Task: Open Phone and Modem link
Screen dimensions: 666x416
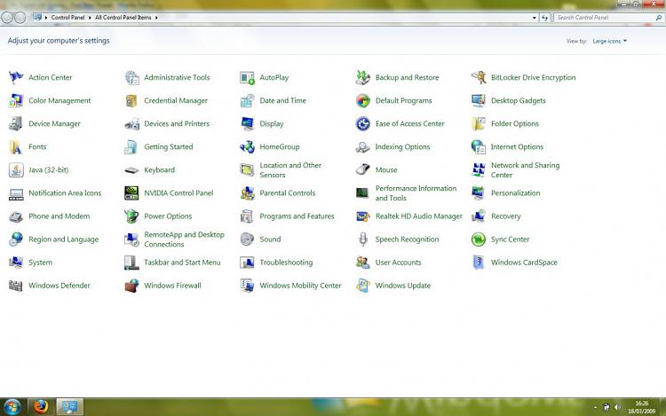Action: click(x=59, y=216)
